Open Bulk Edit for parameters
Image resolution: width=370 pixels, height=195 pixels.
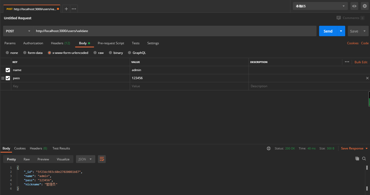pyautogui.click(x=361, y=62)
